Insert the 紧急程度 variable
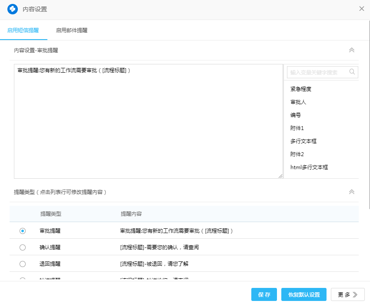The width and height of the screenshot is (370, 304). (x=301, y=89)
